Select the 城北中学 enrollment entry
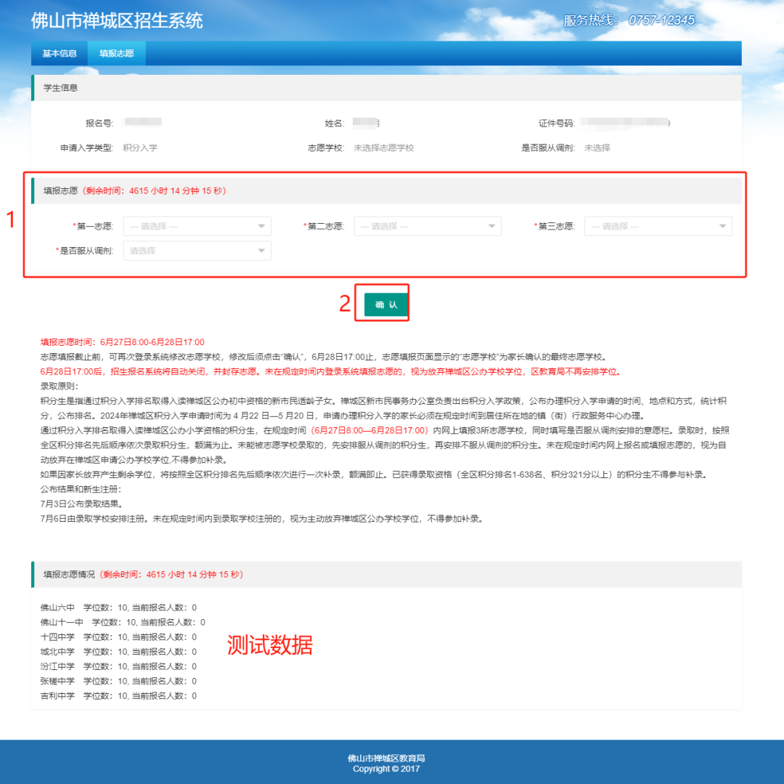The width and height of the screenshot is (784, 784). click(118, 652)
